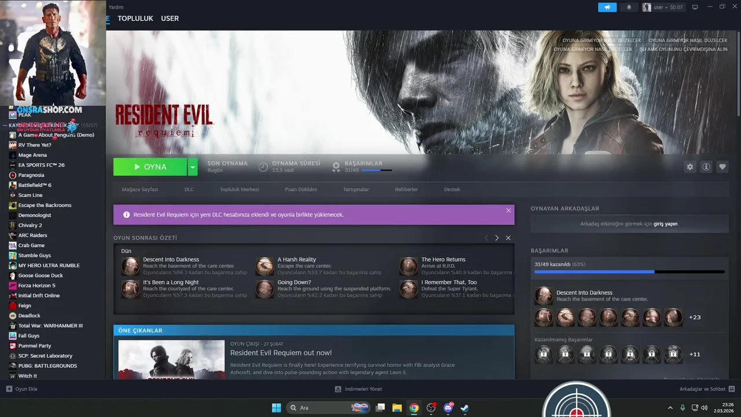
Task: Click the Paragnosia game icon in sidebar
Action: point(13,175)
